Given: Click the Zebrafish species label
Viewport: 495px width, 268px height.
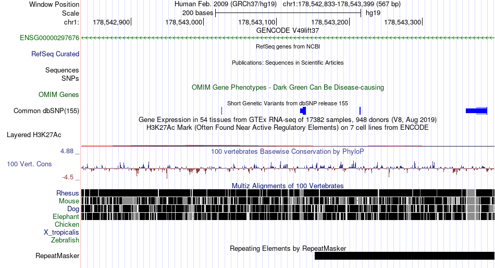Looking at the screenshot, I should pyautogui.click(x=65, y=240).
